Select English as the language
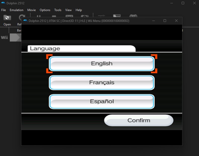The height and width of the screenshot is (156, 199). click(102, 64)
